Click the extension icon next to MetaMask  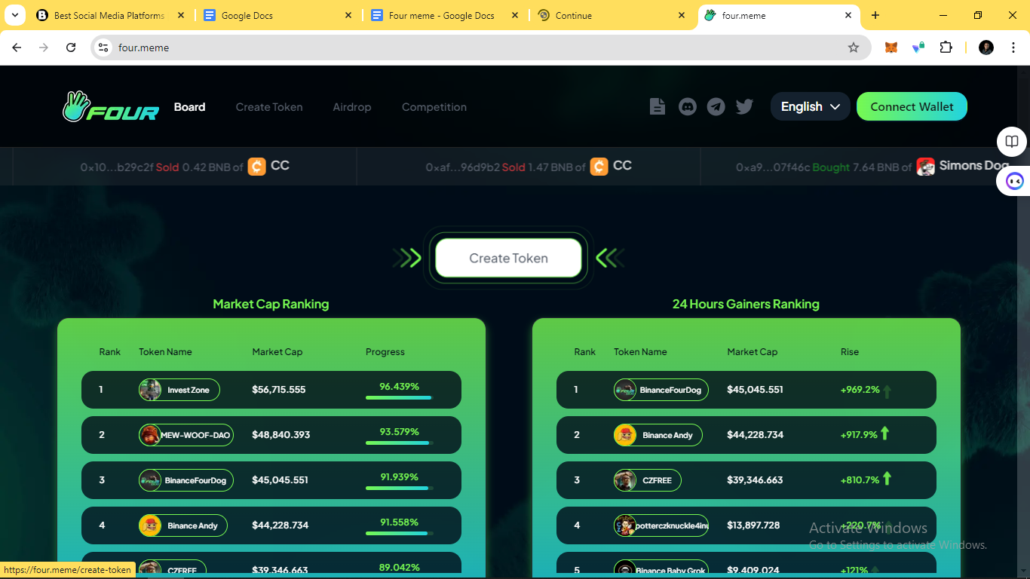point(918,47)
